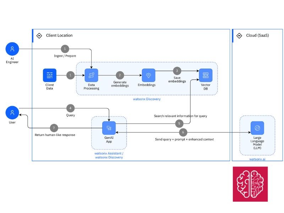Viewport: 284px width, 213px height.
Task: Click "Send query + prompt + enhanced context" text
Action: 184,139
